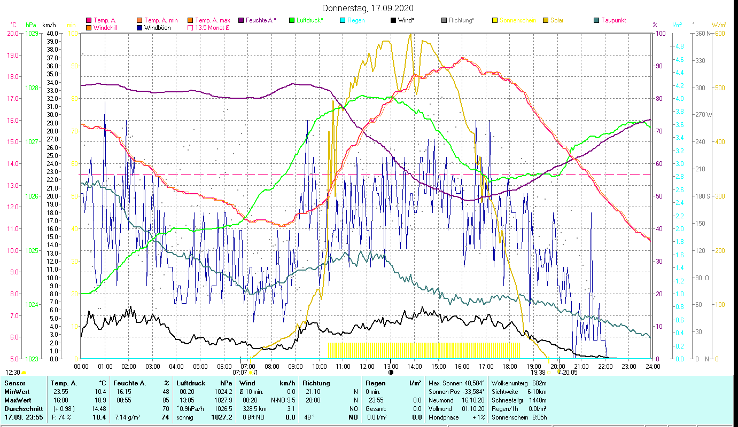Click the Mondphase + 1% entry
This screenshot has height=427, width=738.
tap(457, 417)
